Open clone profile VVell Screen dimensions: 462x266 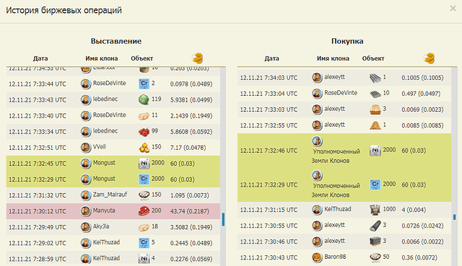tap(100, 147)
